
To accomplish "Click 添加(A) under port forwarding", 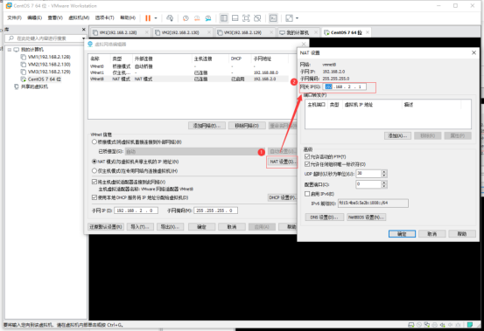I will [x=397, y=135].
